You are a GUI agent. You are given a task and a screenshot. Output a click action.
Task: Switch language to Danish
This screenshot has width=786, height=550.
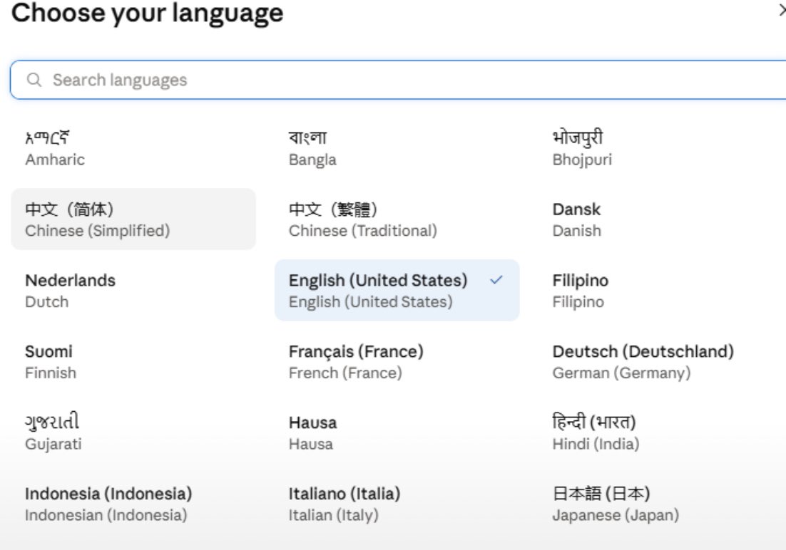tap(660, 219)
